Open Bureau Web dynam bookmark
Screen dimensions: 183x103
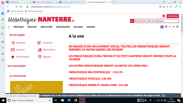[34, 11]
